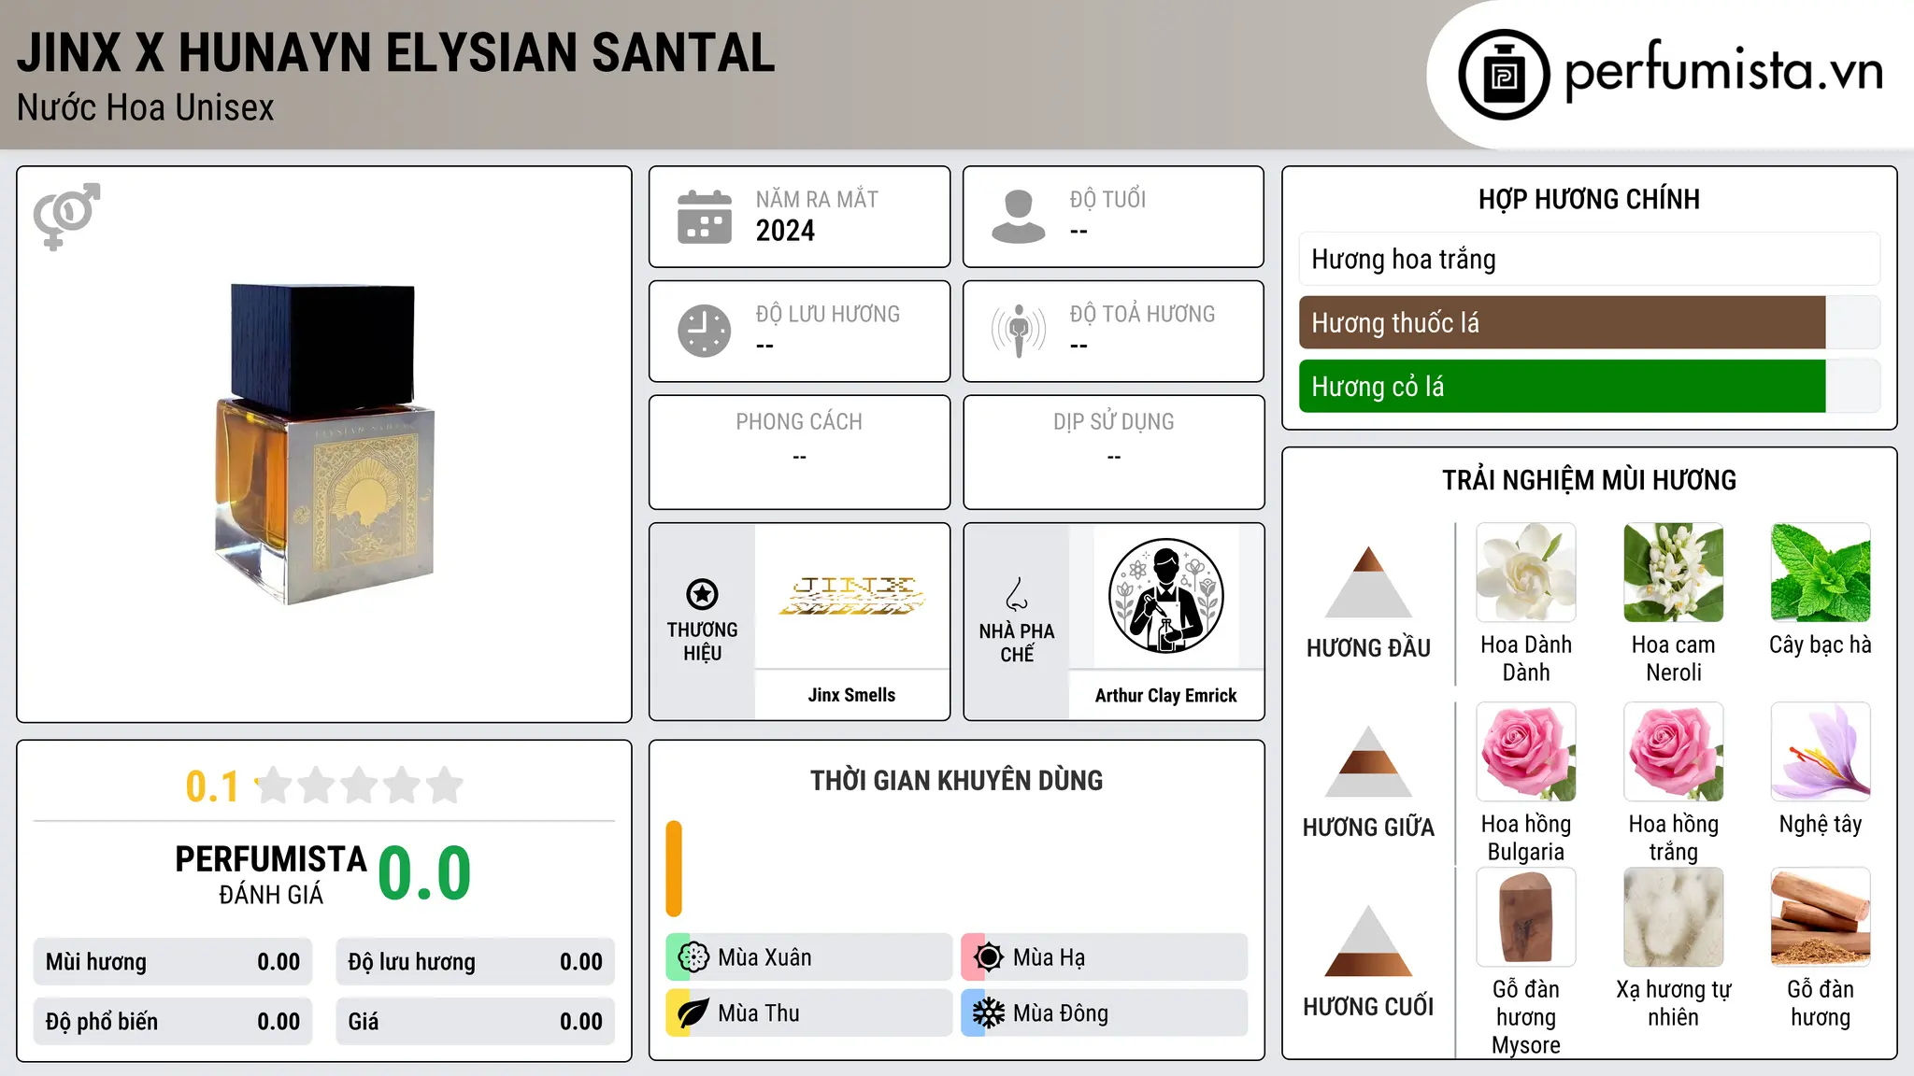Click the clock icon for Độ Lưu Hương
The height and width of the screenshot is (1076, 1914).
(705, 331)
